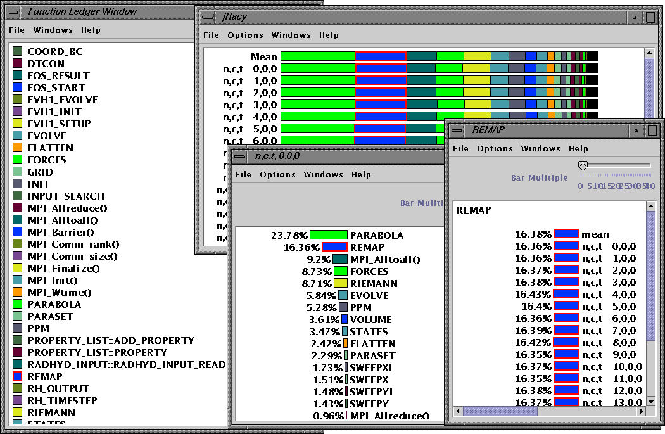This screenshot has height=434, width=665.
Task: Click the up arrow of REMAP window's vertical scrollbar
Action: tap(651, 206)
